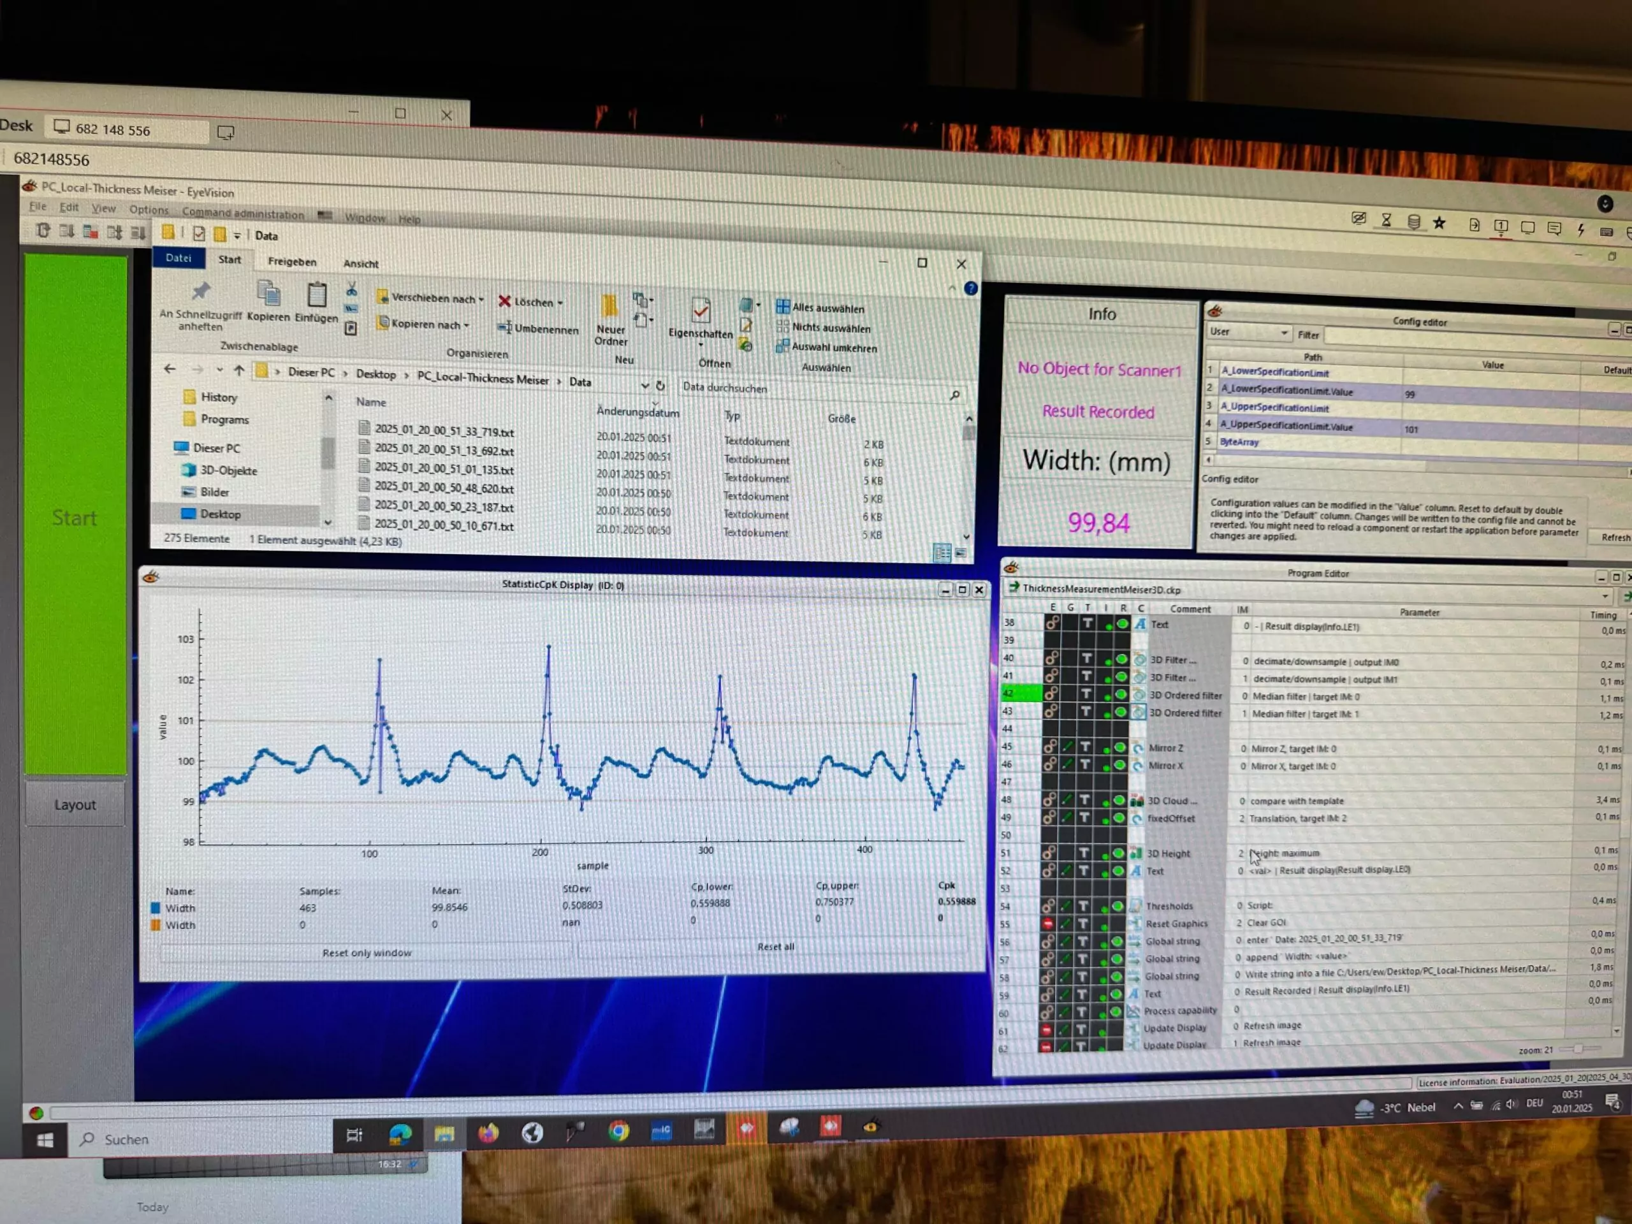Screen dimensions: 1632x1224
Task: Adjust the Program Editor zoom slider
Action: coord(1579,1049)
